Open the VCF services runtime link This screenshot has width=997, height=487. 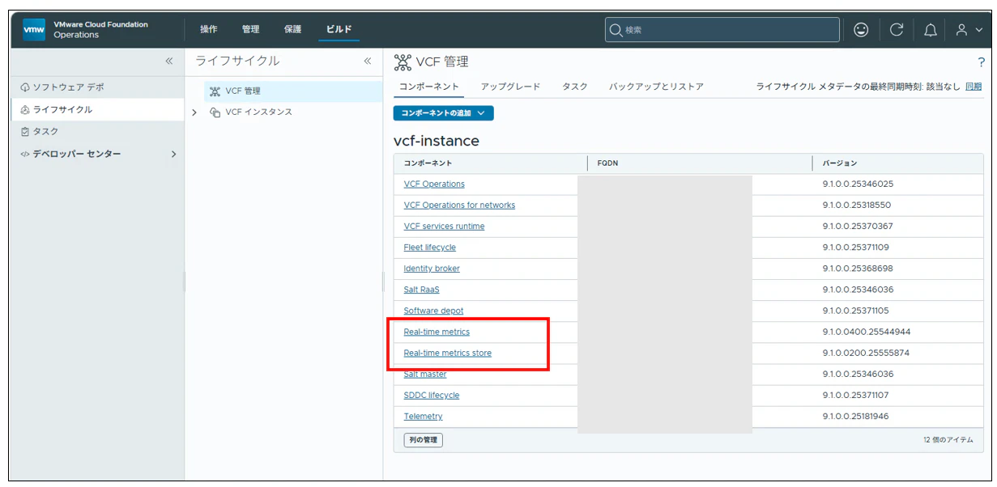point(444,227)
